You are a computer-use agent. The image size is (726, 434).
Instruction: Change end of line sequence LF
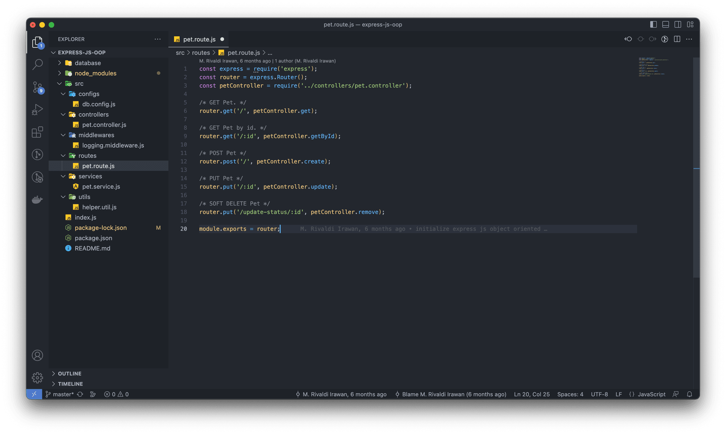pos(619,394)
